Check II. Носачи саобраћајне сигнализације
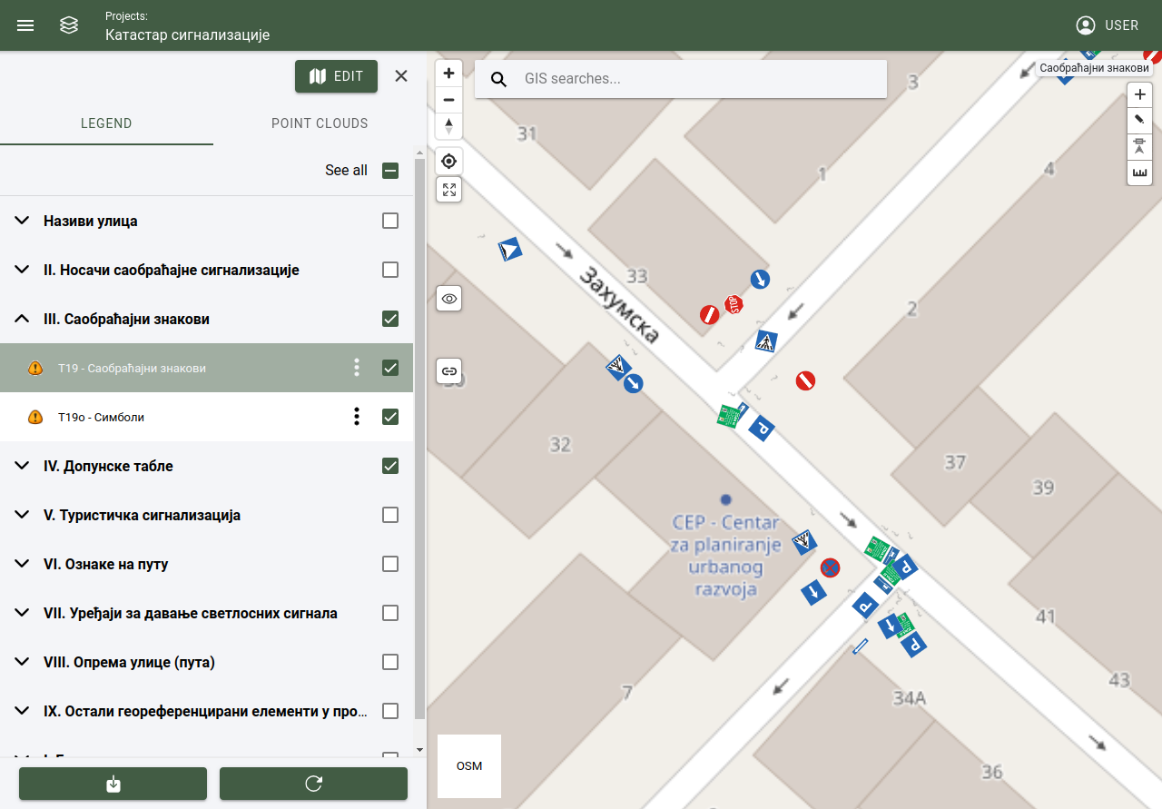The height and width of the screenshot is (809, 1162). [x=390, y=270]
